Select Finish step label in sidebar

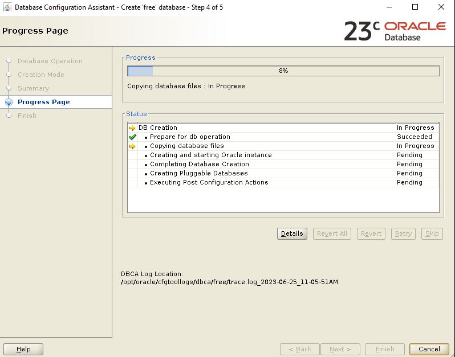click(x=27, y=116)
